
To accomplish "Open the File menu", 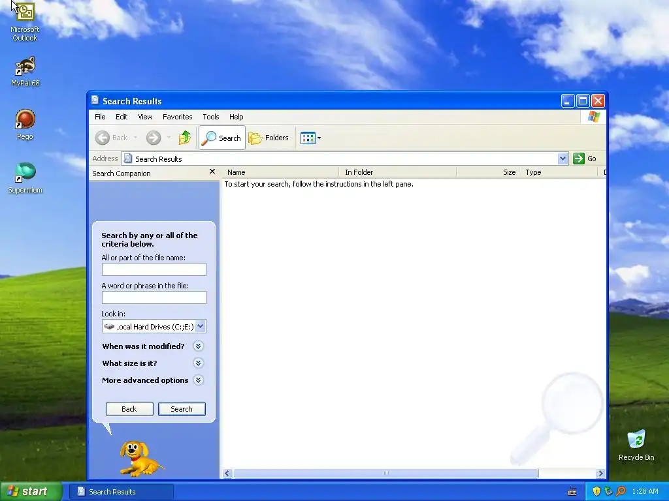I will click(x=100, y=117).
